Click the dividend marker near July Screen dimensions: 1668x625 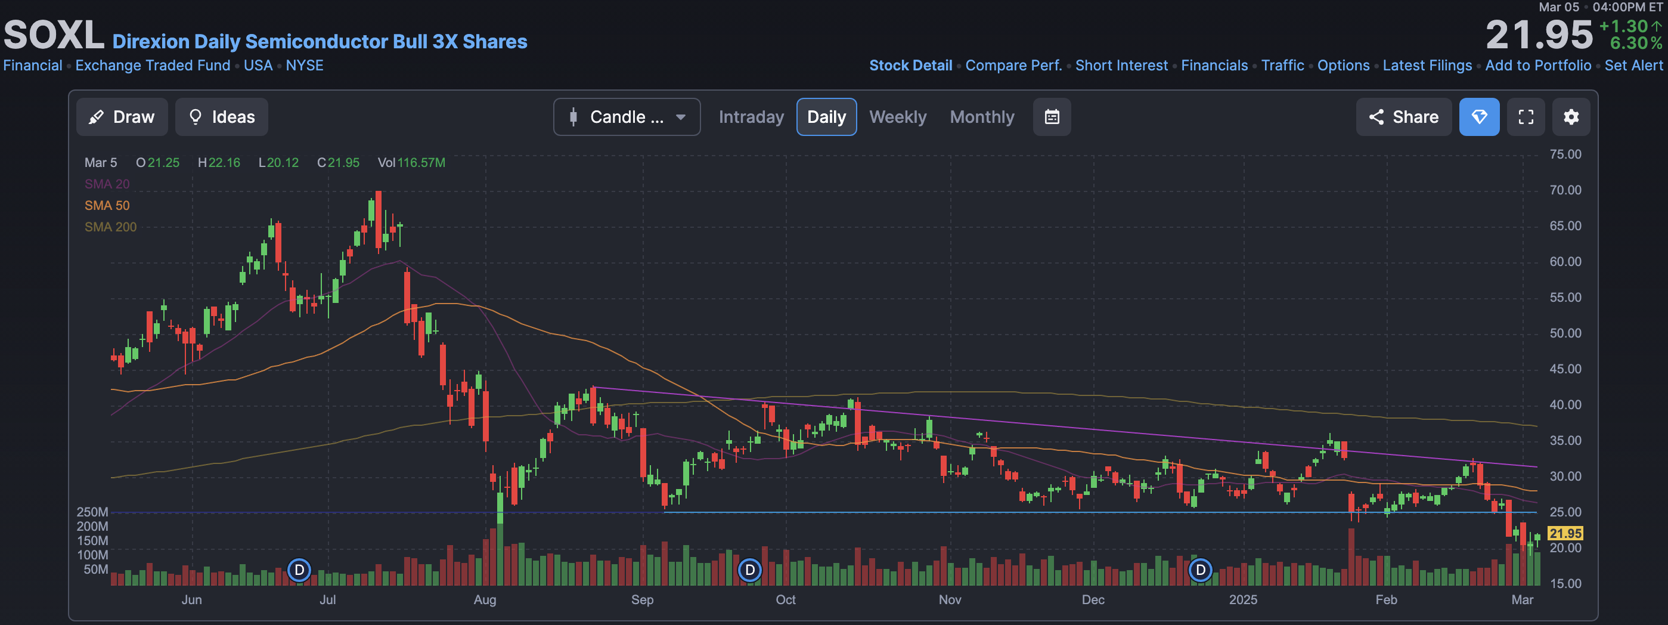coord(299,570)
